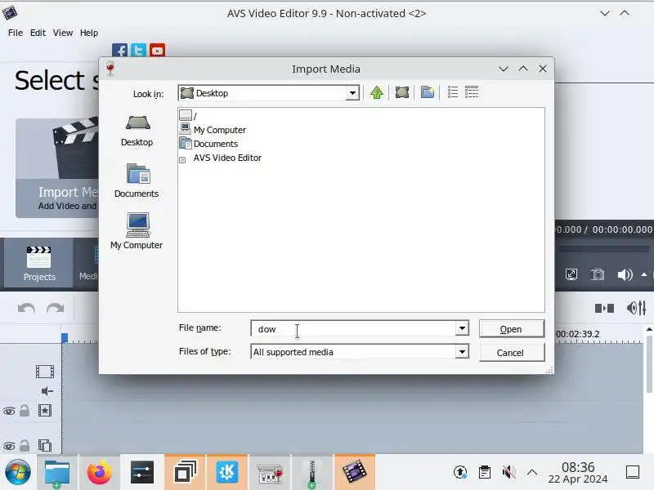Viewport: 654px width, 490px height.
Task: Click the Import Media tile behind dialog
Action: point(57,168)
